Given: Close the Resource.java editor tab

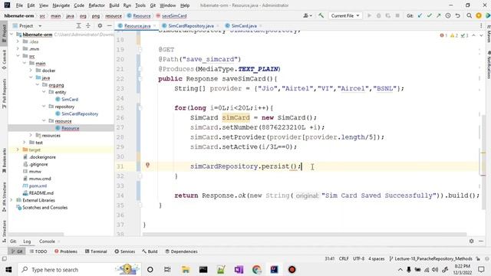Looking at the screenshot, I should 154,26.
